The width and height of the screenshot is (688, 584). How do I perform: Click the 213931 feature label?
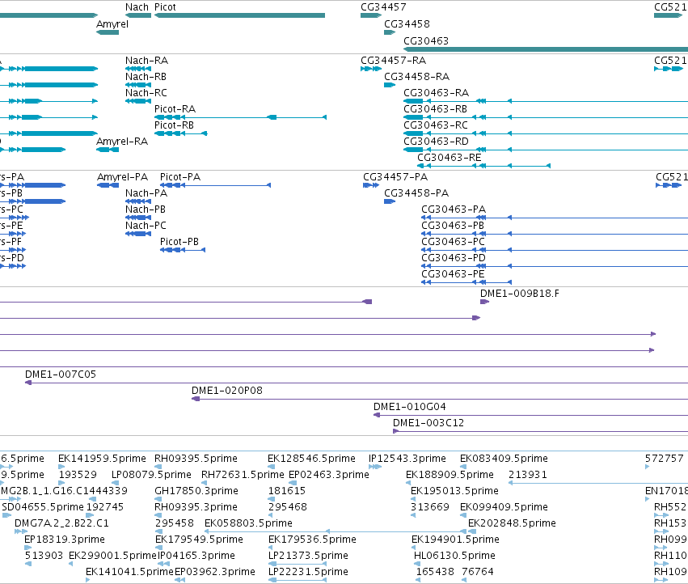point(528,475)
